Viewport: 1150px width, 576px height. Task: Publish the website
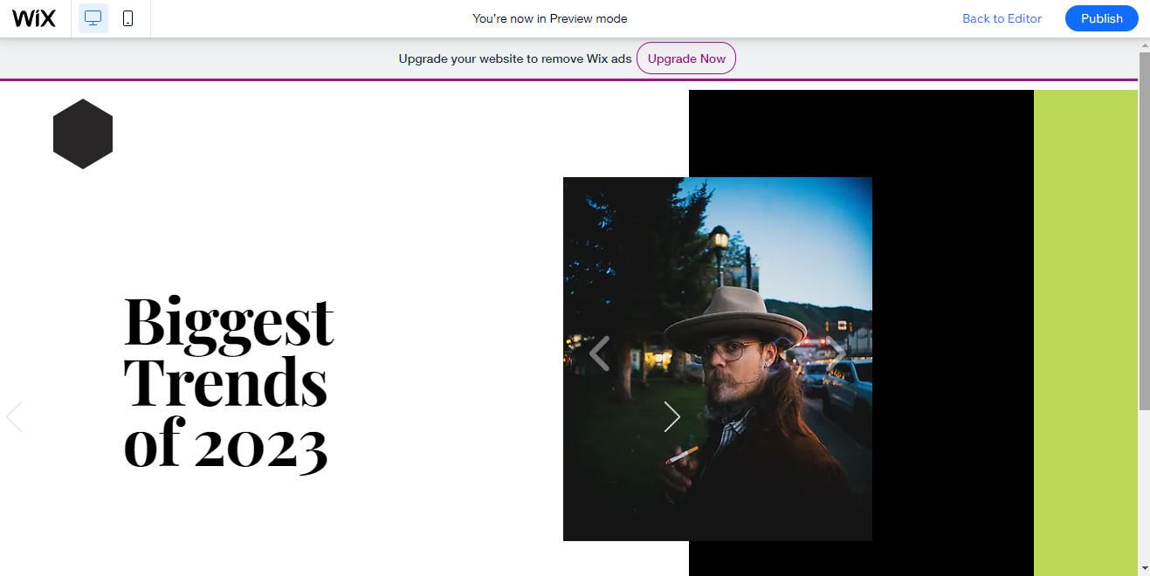pyautogui.click(x=1101, y=18)
